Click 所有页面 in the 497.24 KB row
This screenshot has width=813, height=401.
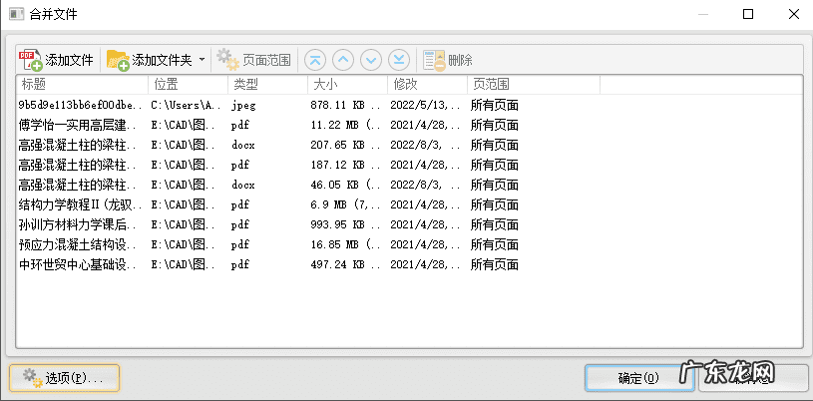495,264
